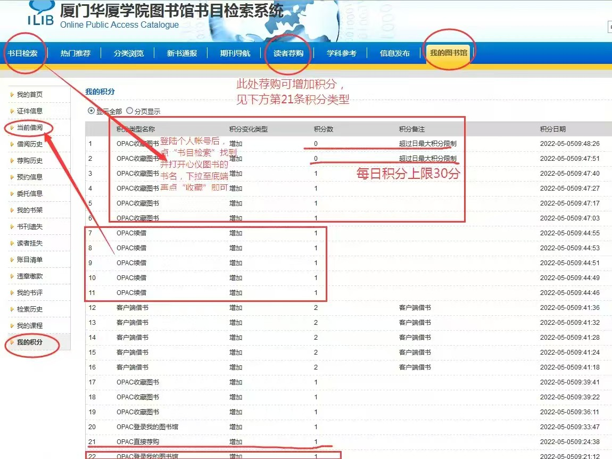The height and width of the screenshot is (459, 612).
Task: Click the arrow icon beside 读者挂失
Action: pyautogui.click(x=12, y=243)
